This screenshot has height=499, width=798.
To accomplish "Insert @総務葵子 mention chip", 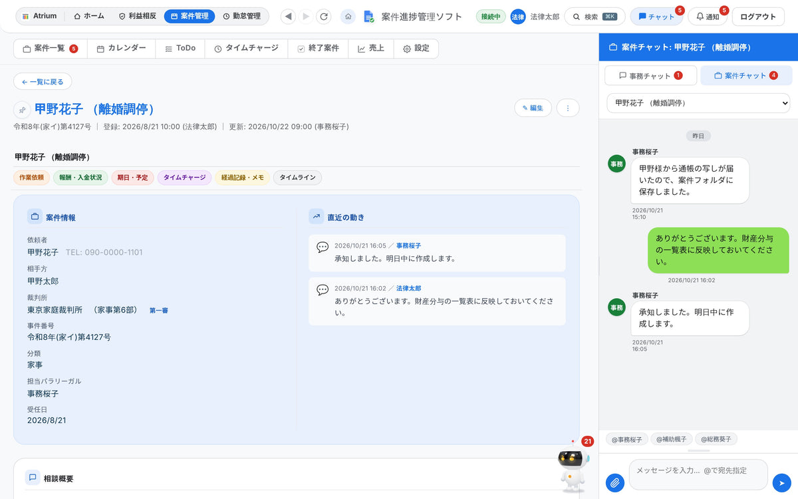I will tap(716, 440).
